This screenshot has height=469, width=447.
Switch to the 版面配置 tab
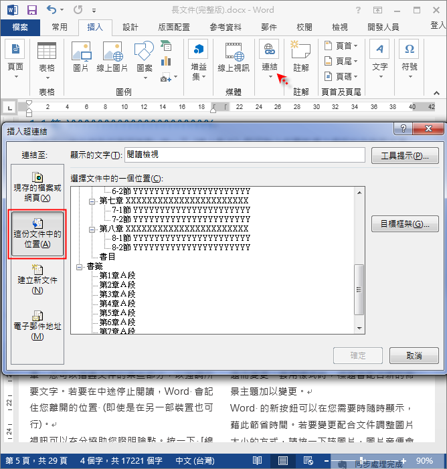click(174, 27)
